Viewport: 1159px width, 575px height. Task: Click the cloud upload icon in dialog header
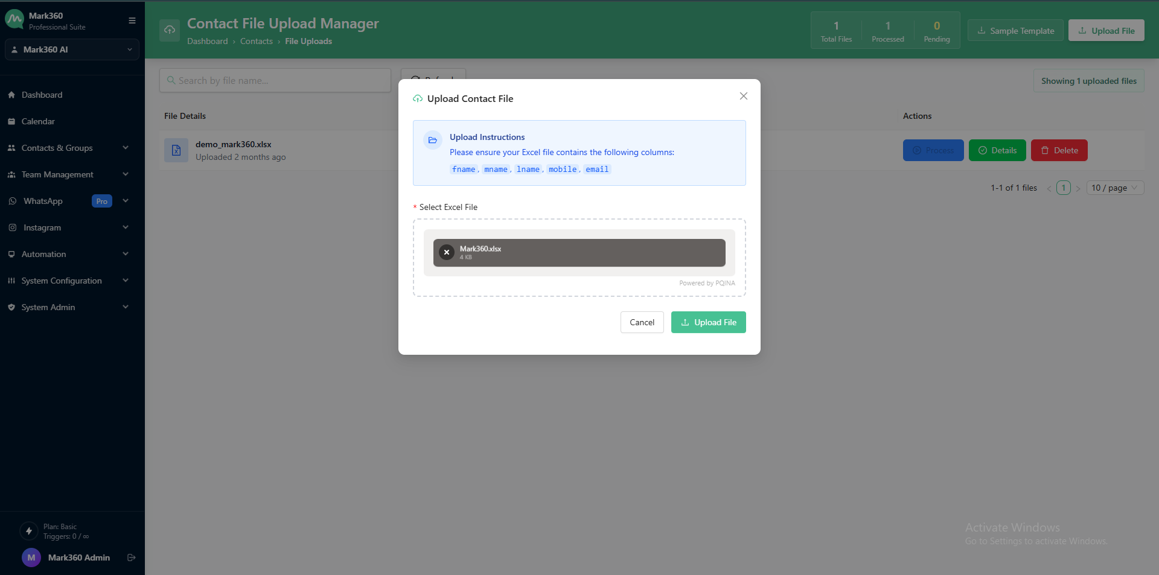pyautogui.click(x=417, y=98)
